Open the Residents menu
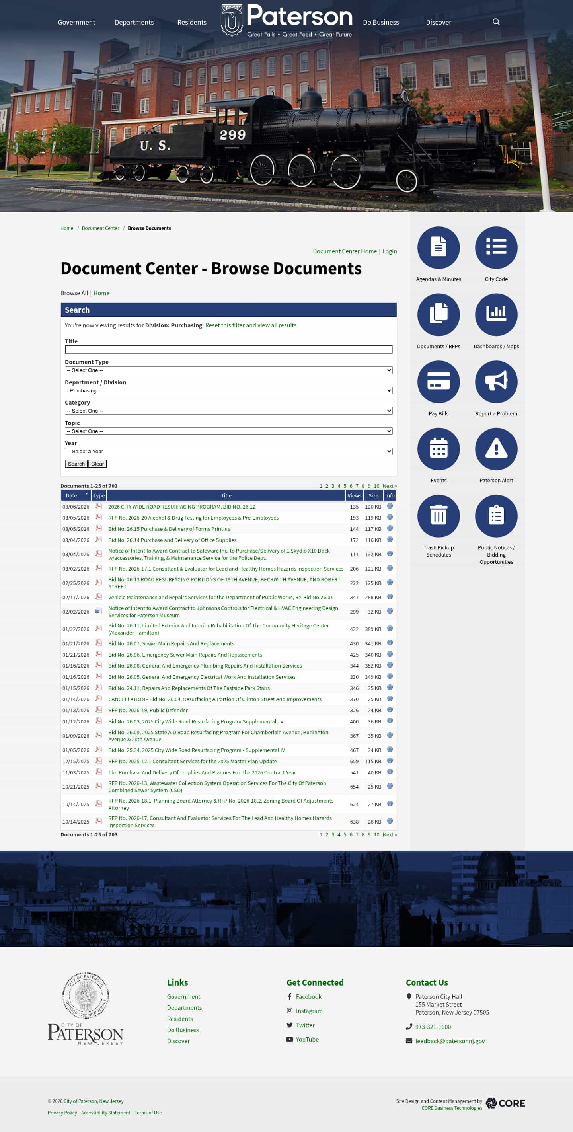This screenshot has height=1132, width=573. tap(191, 22)
